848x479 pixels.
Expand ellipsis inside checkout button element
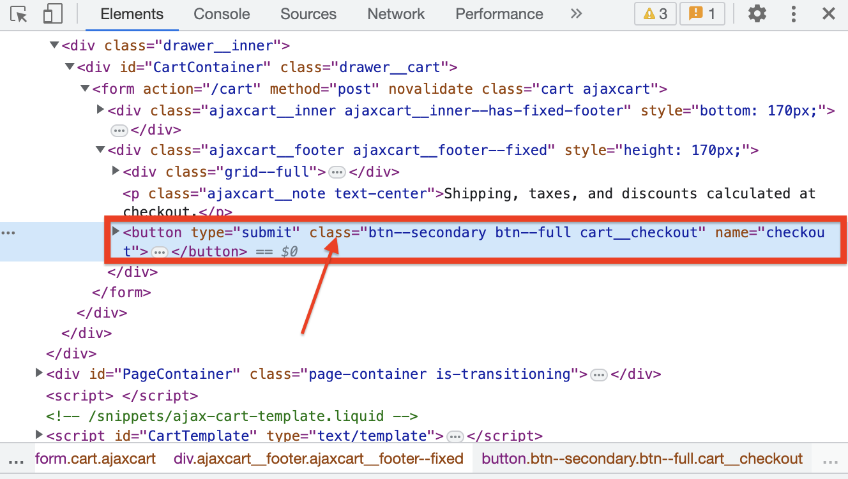160,253
